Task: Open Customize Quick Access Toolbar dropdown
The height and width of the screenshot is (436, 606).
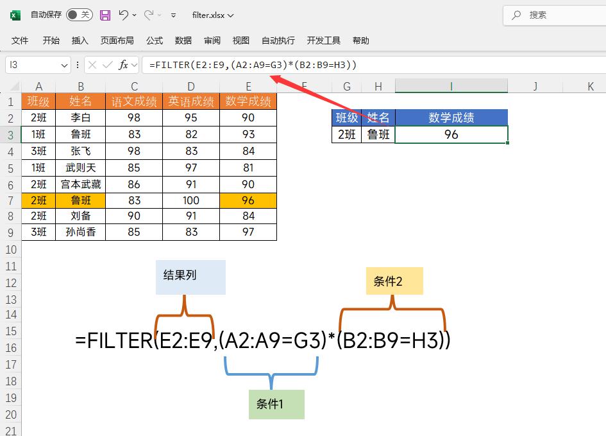Action: (174, 15)
